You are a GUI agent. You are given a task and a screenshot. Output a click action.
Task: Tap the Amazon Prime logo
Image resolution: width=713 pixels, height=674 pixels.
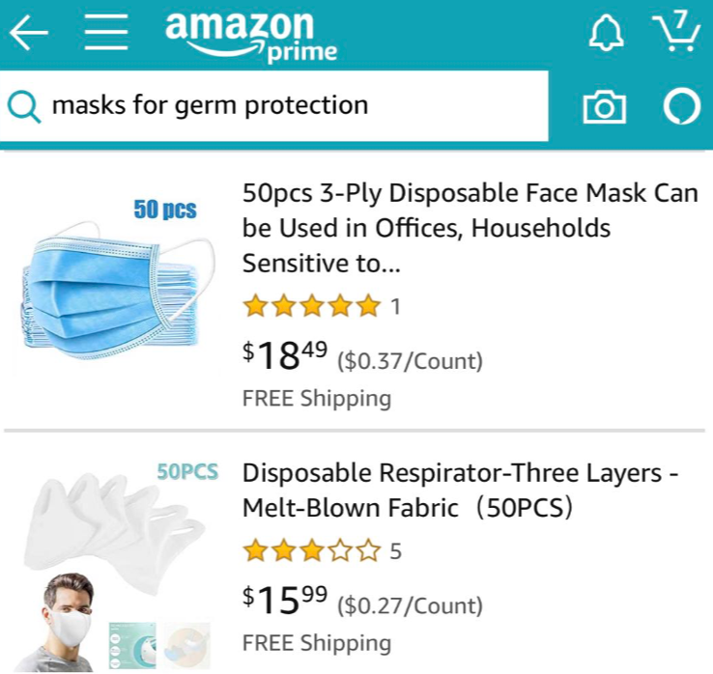click(x=251, y=38)
